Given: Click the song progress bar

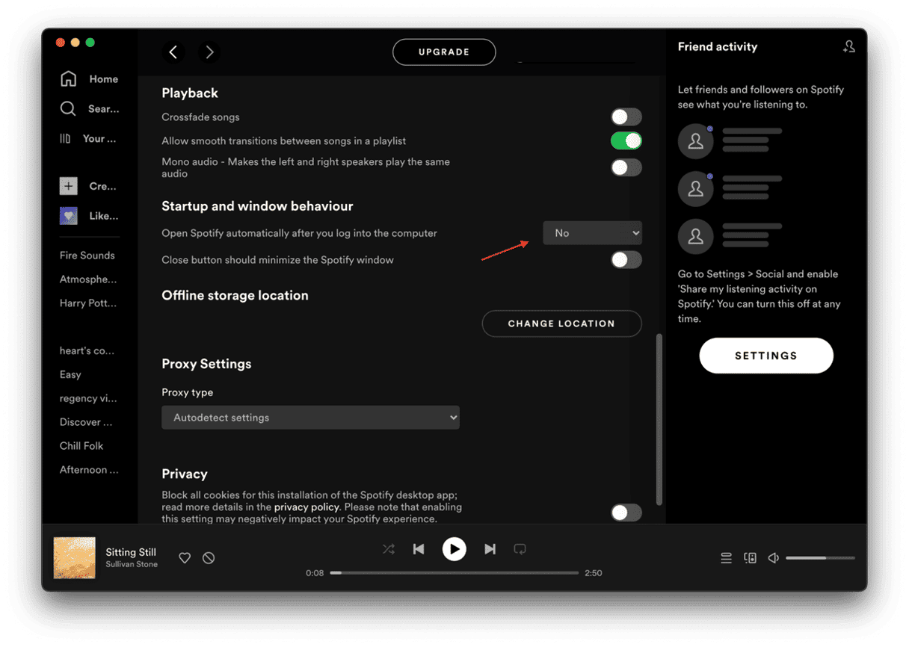Looking at the screenshot, I should click(x=454, y=573).
